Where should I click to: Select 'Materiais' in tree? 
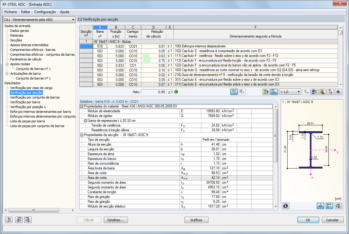click(x=17, y=35)
